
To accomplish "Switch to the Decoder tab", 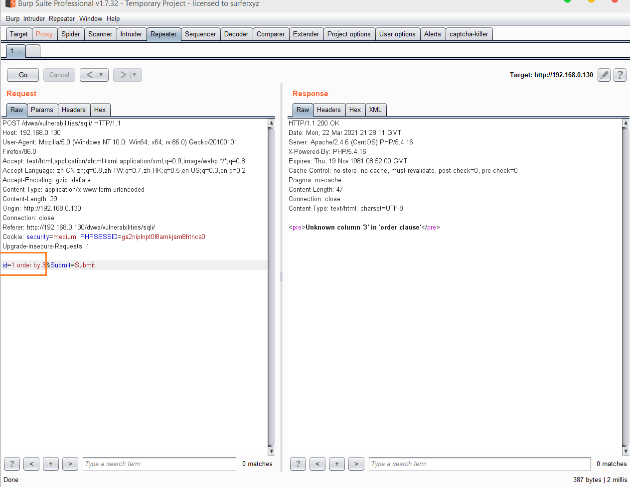I will (x=236, y=34).
